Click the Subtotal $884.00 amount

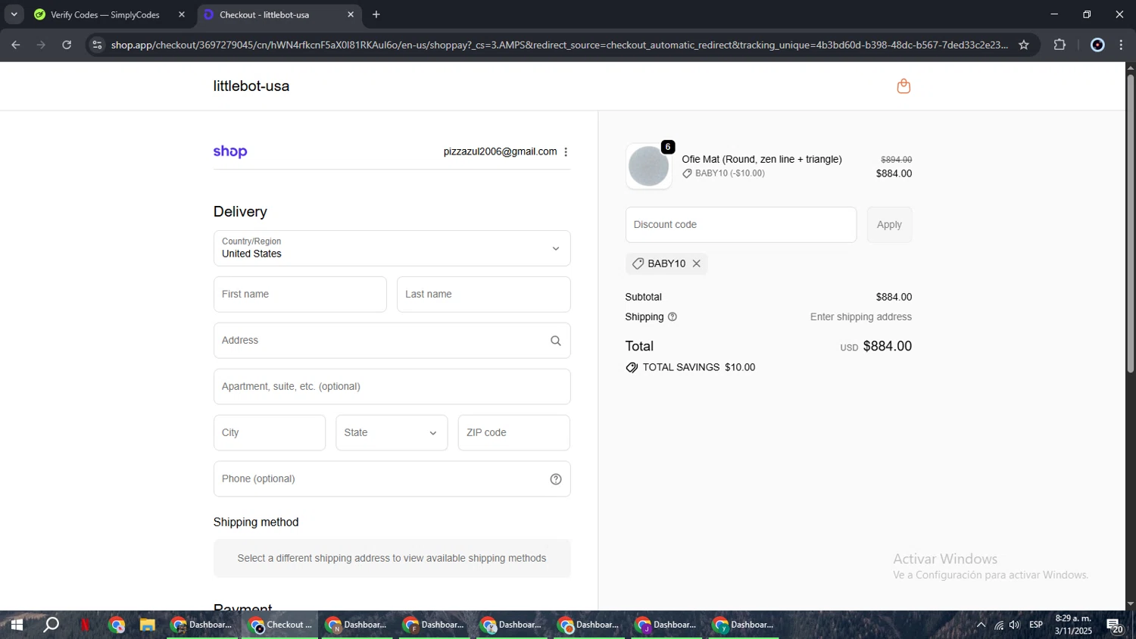click(894, 298)
